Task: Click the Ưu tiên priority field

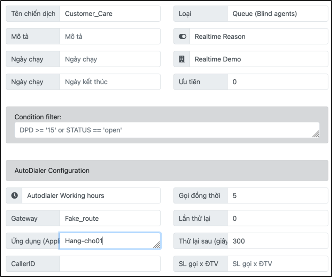Action: coord(277,82)
